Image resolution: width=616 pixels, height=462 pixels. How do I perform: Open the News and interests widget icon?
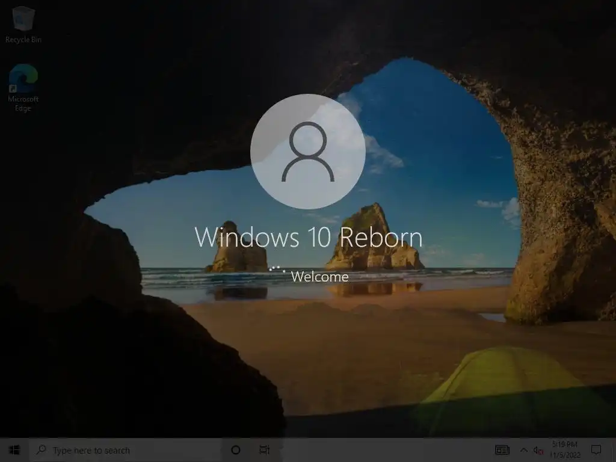pyautogui.click(x=502, y=450)
